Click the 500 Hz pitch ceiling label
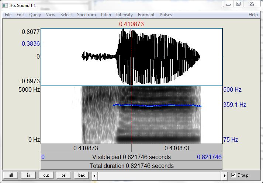 pos(232,89)
